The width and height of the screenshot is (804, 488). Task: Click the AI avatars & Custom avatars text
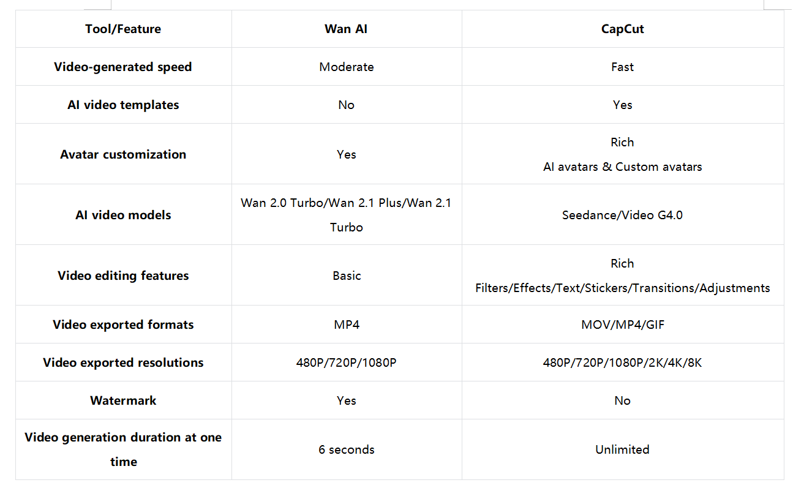(622, 167)
